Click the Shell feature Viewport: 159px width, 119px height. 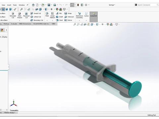59,20
